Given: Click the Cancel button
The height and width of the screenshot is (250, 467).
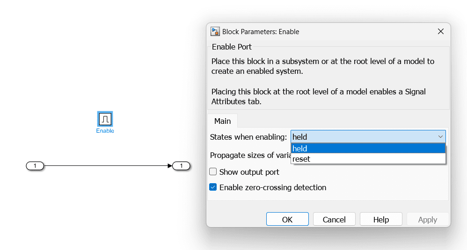Looking at the screenshot, I should [334, 219].
